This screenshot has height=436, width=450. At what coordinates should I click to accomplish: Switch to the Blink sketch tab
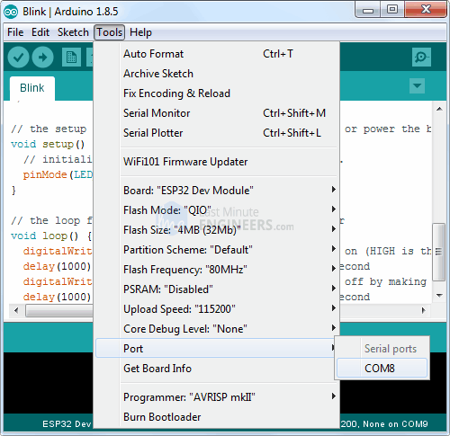click(x=32, y=88)
